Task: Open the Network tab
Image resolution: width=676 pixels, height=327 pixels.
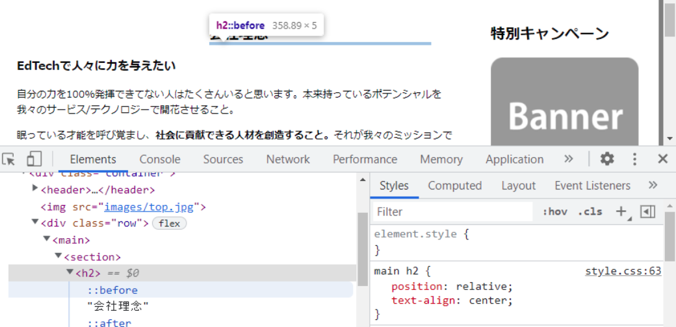Action: click(x=288, y=159)
